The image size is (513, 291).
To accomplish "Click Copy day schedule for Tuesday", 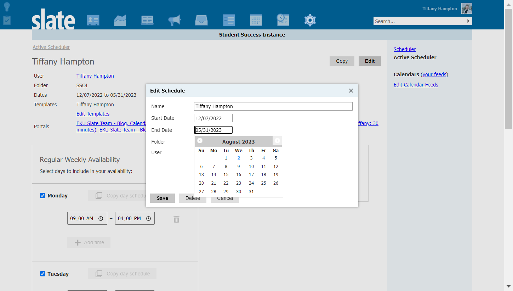I will point(122,274).
